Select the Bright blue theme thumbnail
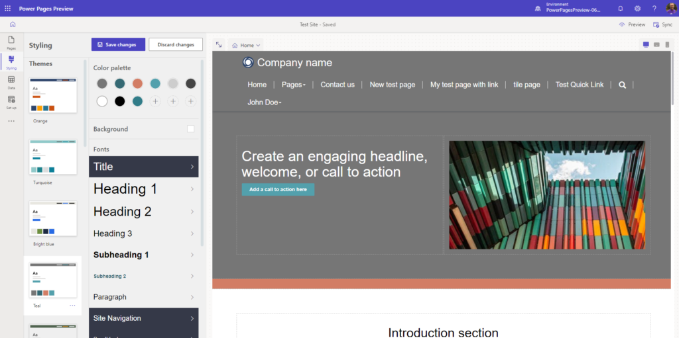This screenshot has width=679, height=338. (x=53, y=218)
